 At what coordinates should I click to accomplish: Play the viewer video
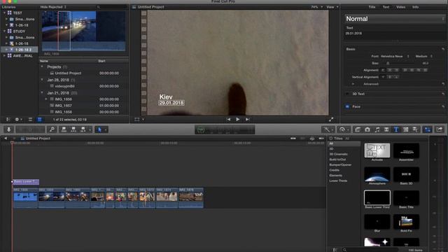[238, 120]
